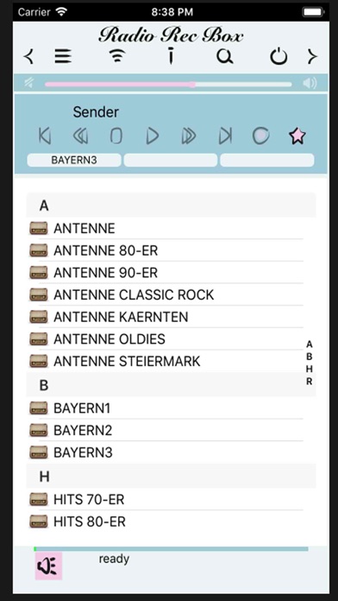Tap the Radio Rec Box title
The width and height of the screenshot is (338, 601).
click(171, 35)
